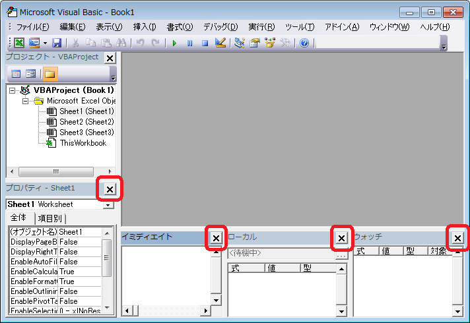This screenshot has height=323, width=470.
Task: Open the Sheet1 Worksheet object dropdown
Action: [108, 205]
